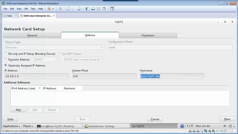This screenshot has height=134, width=238.
Task: Close the SUSE Linux Enterprise 12 tab
Action: pyautogui.click(x=54, y=16)
